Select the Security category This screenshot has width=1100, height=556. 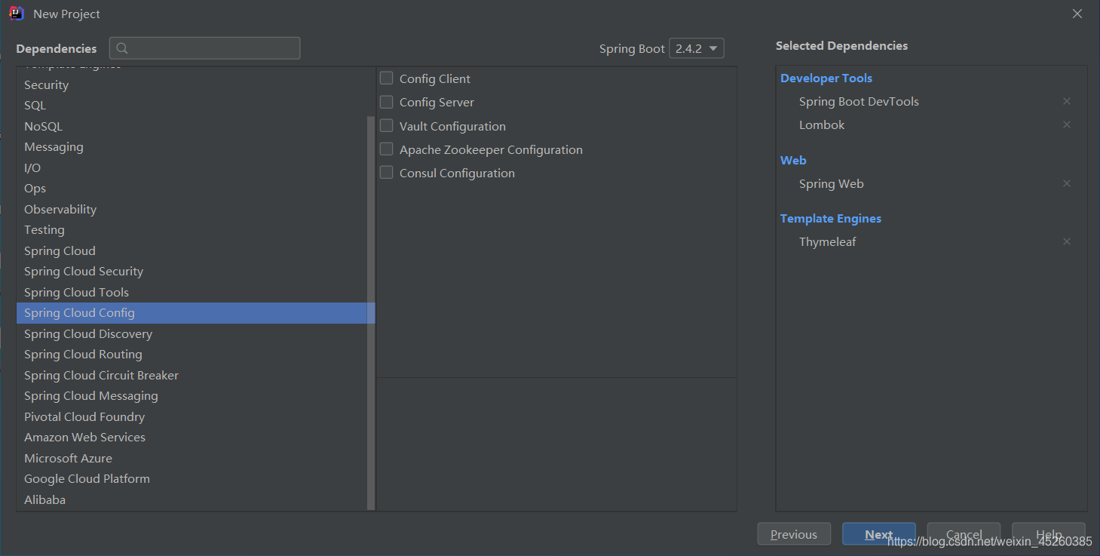(192, 85)
